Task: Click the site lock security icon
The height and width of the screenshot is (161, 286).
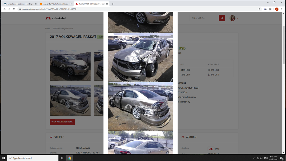Action: click(x=20, y=9)
